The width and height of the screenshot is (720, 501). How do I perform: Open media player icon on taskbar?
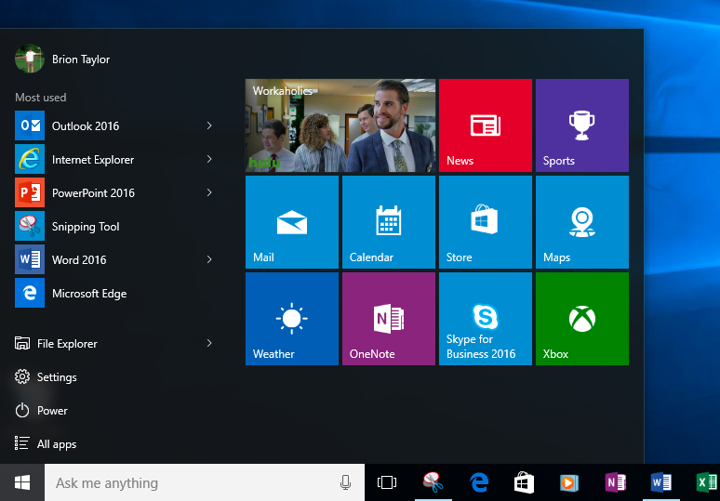coord(569,482)
